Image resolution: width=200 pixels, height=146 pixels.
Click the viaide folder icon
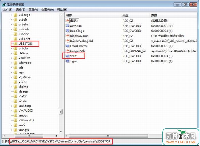coord(15,101)
